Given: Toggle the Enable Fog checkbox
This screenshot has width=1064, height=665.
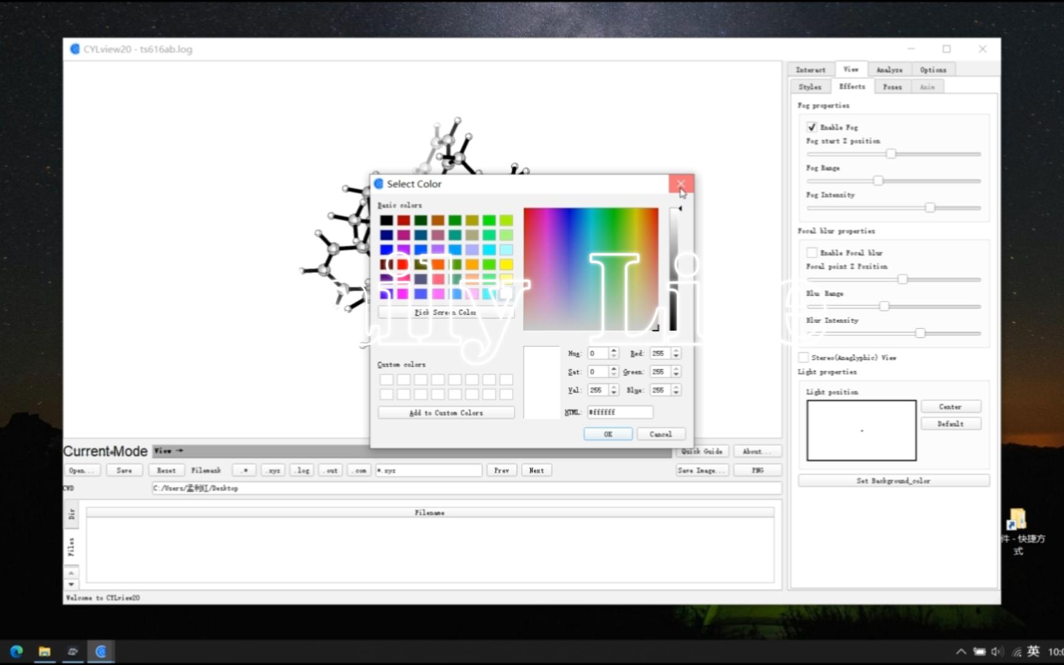Looking at the screenshot, I should pos(812,127).
